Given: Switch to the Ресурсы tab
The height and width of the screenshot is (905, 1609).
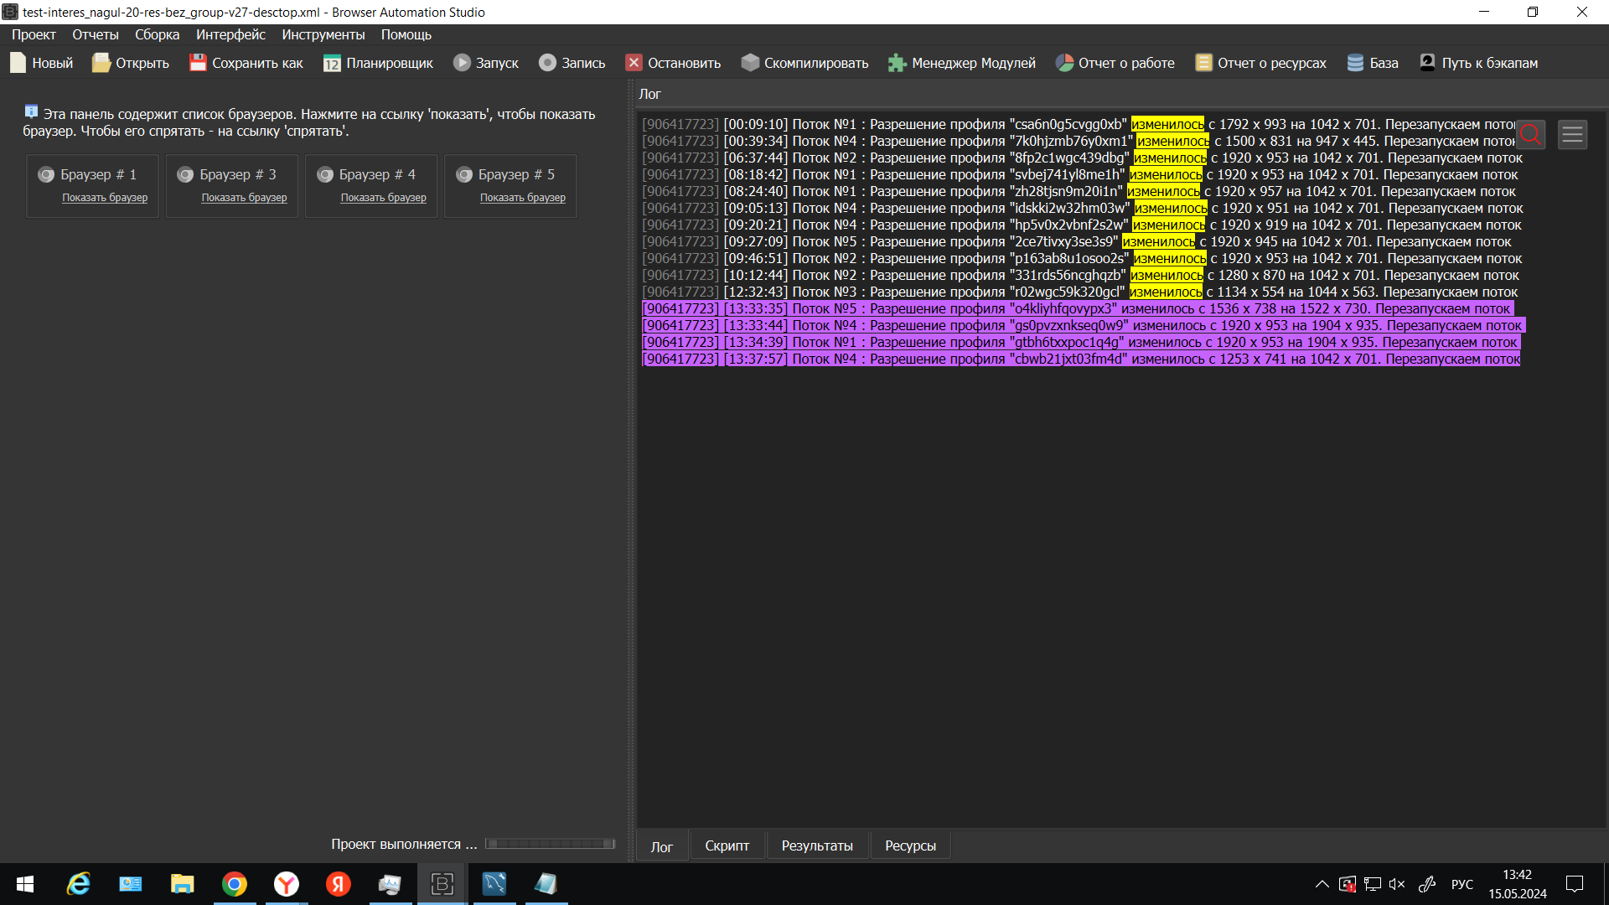Looking at the screenshot, I should pyautogui.click(x=910, y=846).
